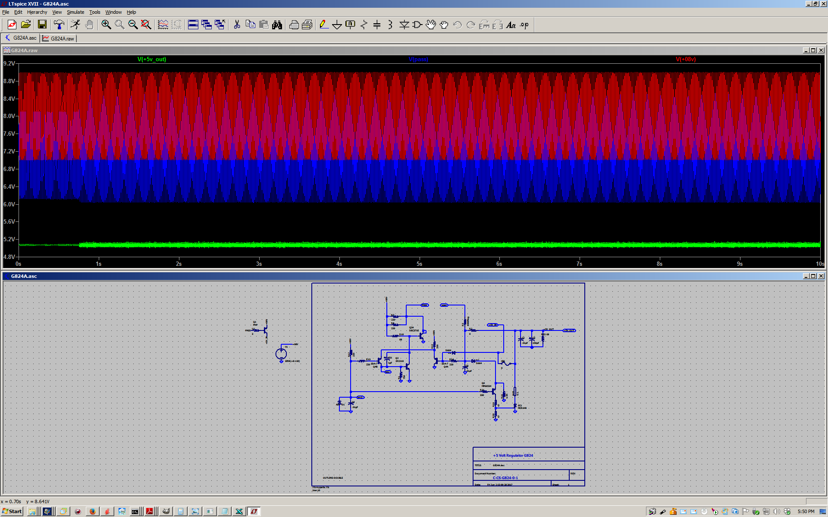Screen dimensions: 828x517
Task: Select the Draw Wire pencil tool
Action: pos(323,25)
